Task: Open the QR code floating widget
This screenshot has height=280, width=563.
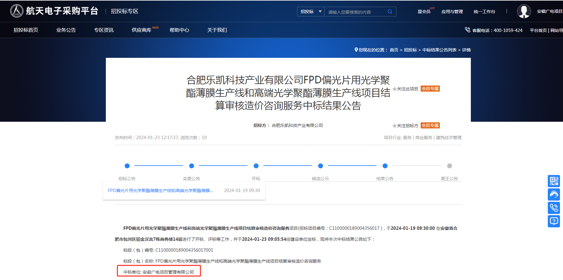Action: click(554, 181)
